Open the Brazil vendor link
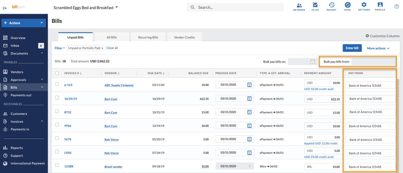403x173 pixels. [x=113, y=167]
